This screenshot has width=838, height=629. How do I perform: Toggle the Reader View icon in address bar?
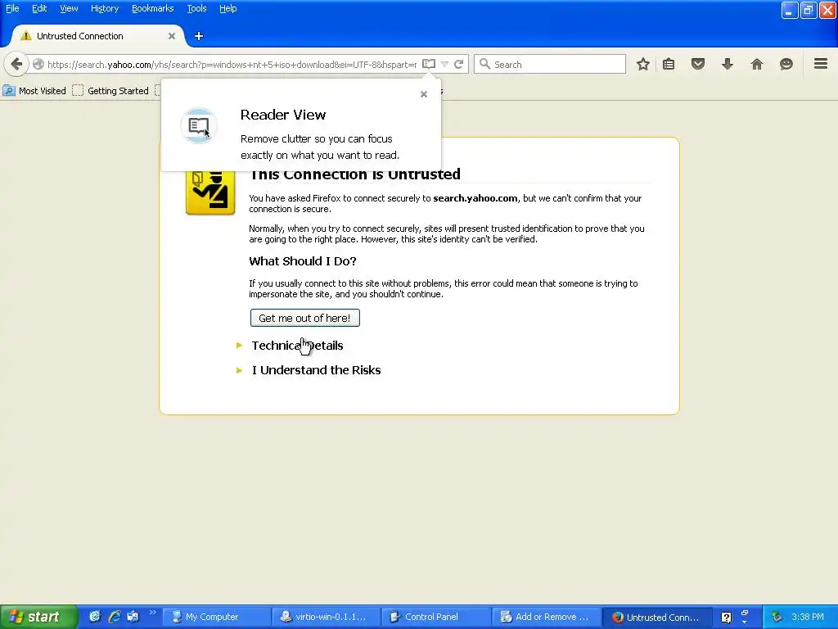click(x=429, y=64)
